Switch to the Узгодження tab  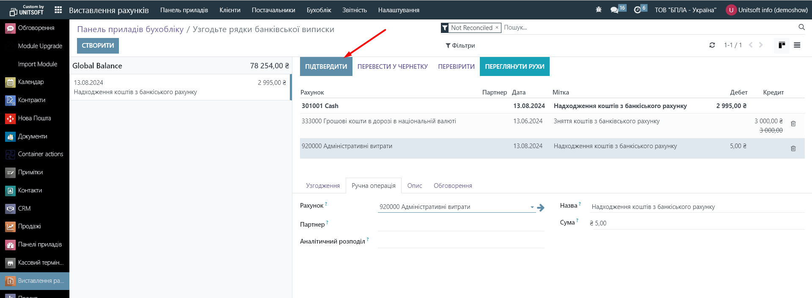[x=323, y=186]
